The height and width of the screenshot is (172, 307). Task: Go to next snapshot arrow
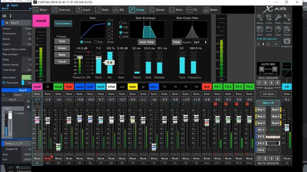(268, 44)
